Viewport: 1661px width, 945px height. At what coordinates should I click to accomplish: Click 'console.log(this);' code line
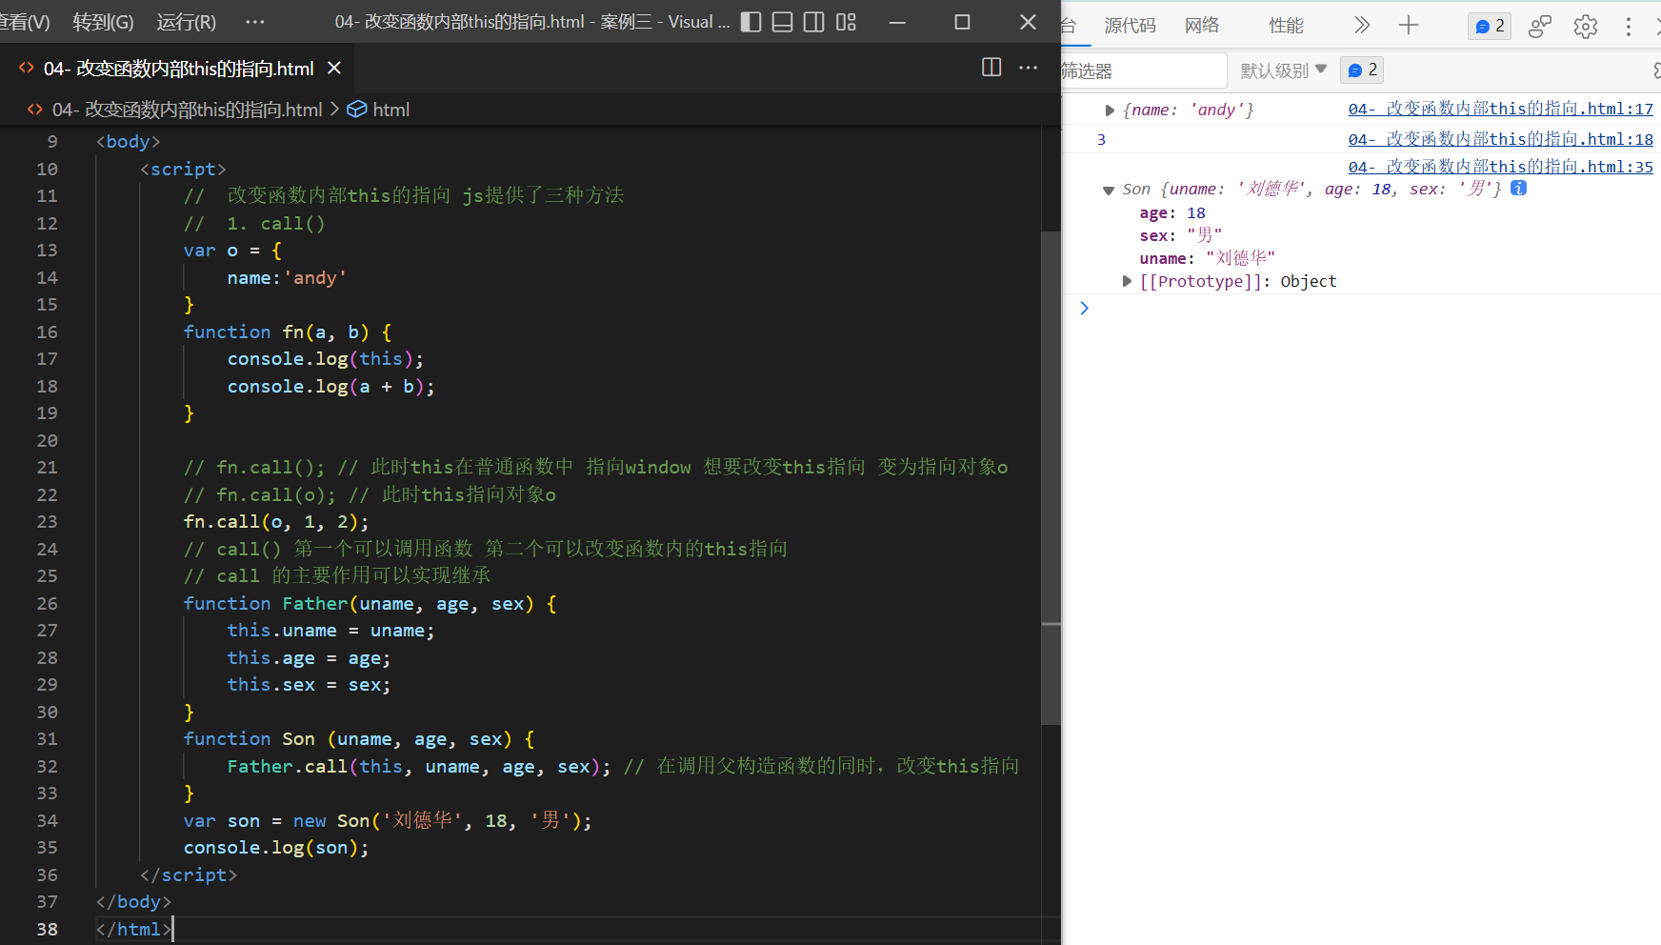[326, 358]
